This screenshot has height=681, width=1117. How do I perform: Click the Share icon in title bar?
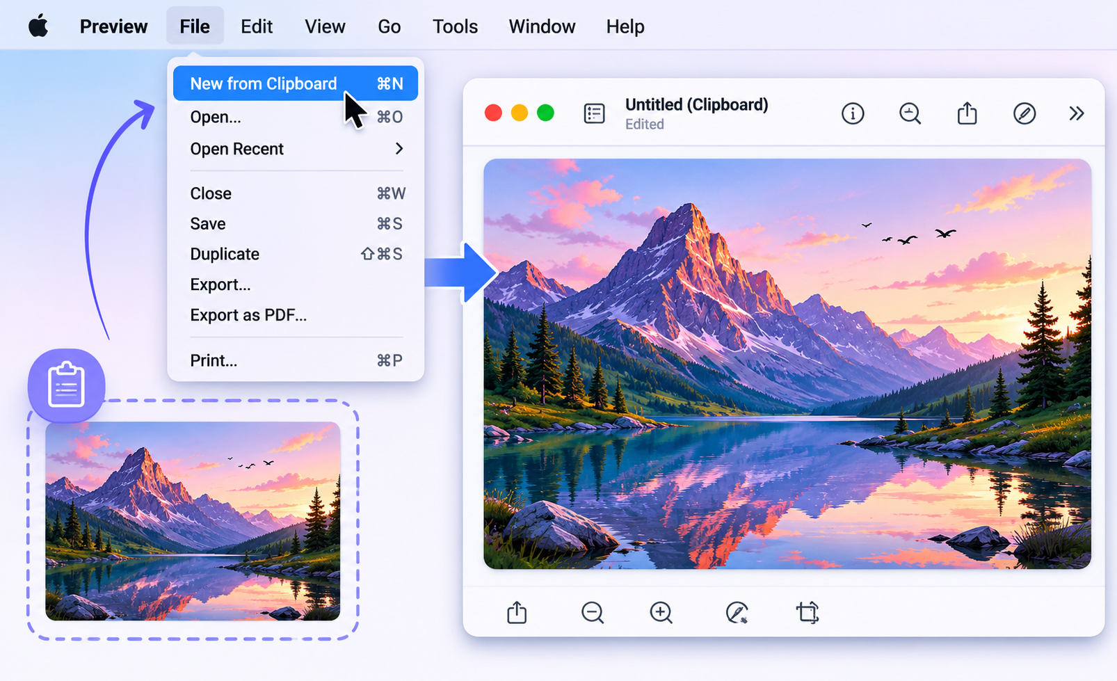pyautogui.click(x=967, y=113)
